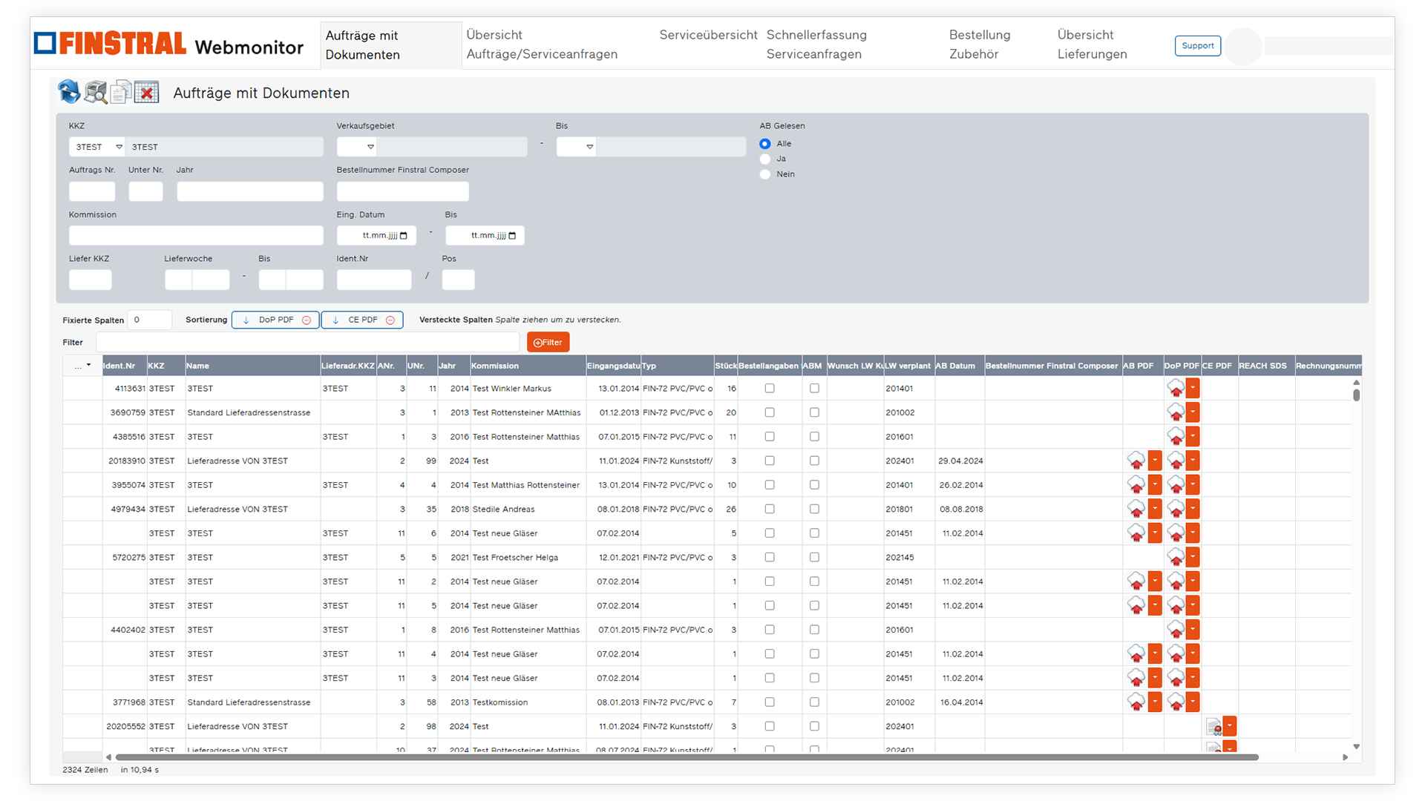1425x801 pixels.
Task: Download DoP PDF cloud for Ident 3690759
Action: (1176, 412)
